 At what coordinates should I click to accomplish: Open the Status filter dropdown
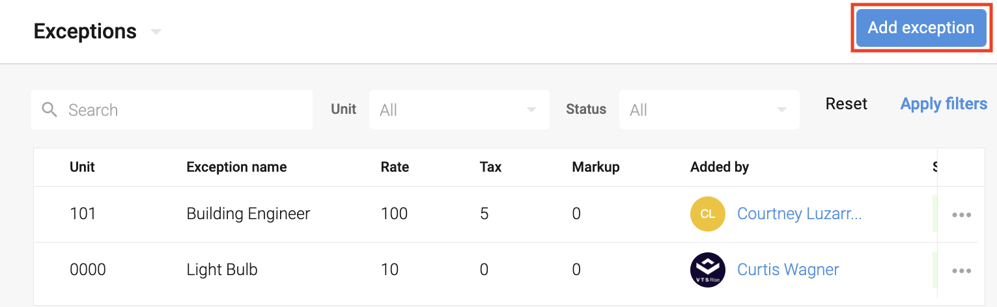click(709, 109)
